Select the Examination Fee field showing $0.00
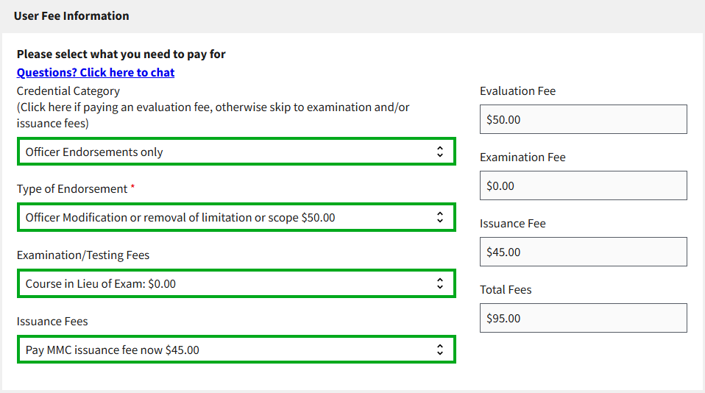Viewport: 705px width, 393px height. 583,185
